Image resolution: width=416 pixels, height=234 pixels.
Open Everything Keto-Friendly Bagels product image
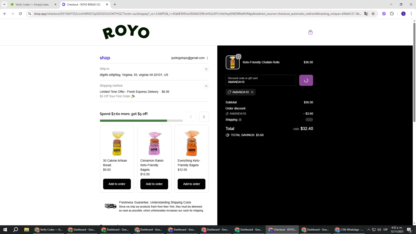click(191, 143)
